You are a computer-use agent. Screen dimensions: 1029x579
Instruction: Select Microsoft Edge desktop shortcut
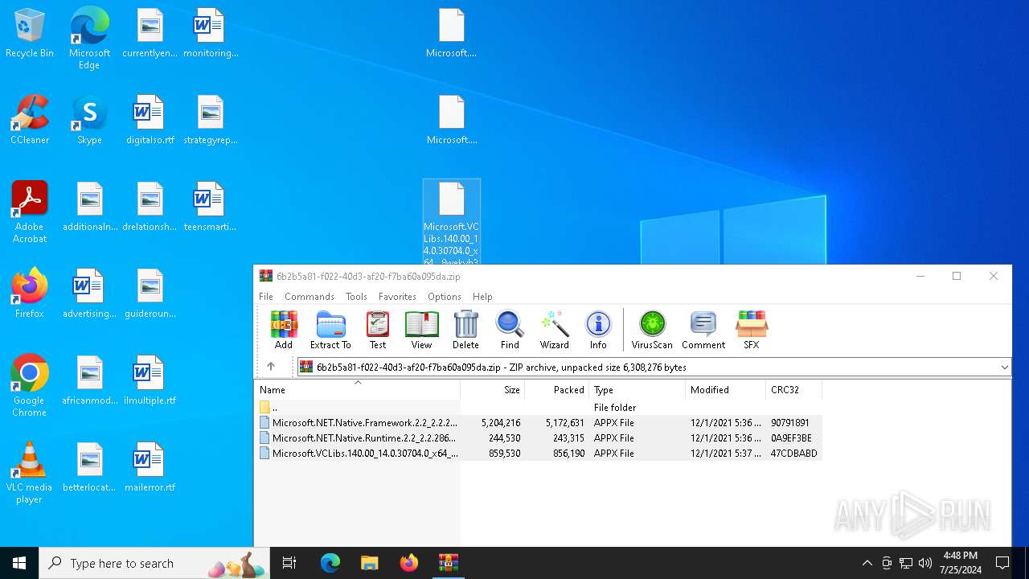click(x=89, y=38)
